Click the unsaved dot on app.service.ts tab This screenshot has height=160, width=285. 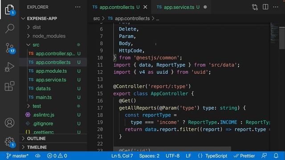(205, 7)
